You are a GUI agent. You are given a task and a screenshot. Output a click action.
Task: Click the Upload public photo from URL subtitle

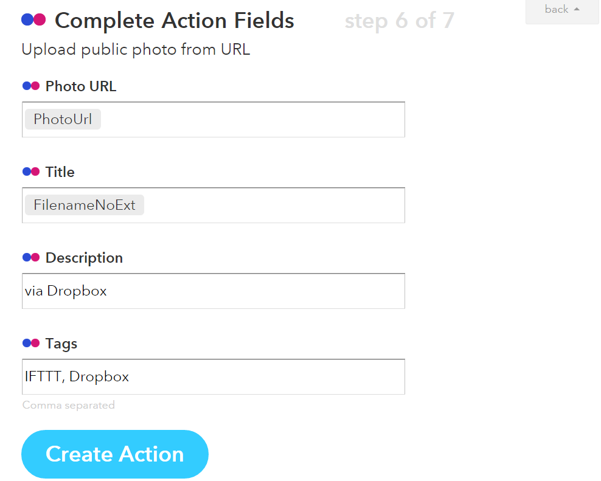click(136, 49)
